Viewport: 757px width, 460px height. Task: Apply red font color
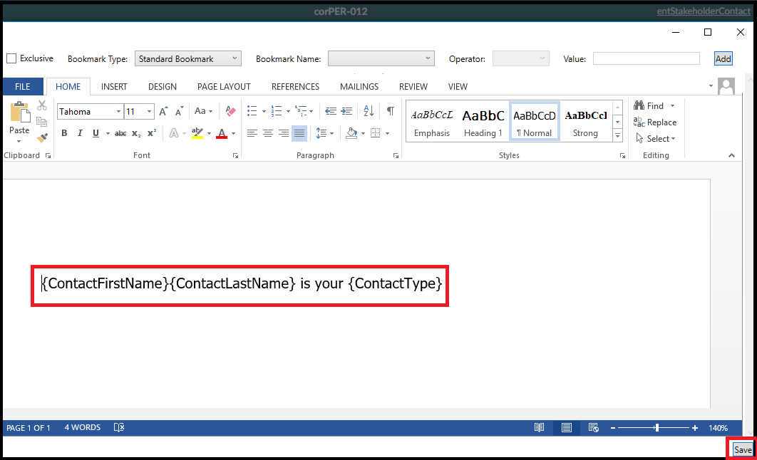click(222, 133)
